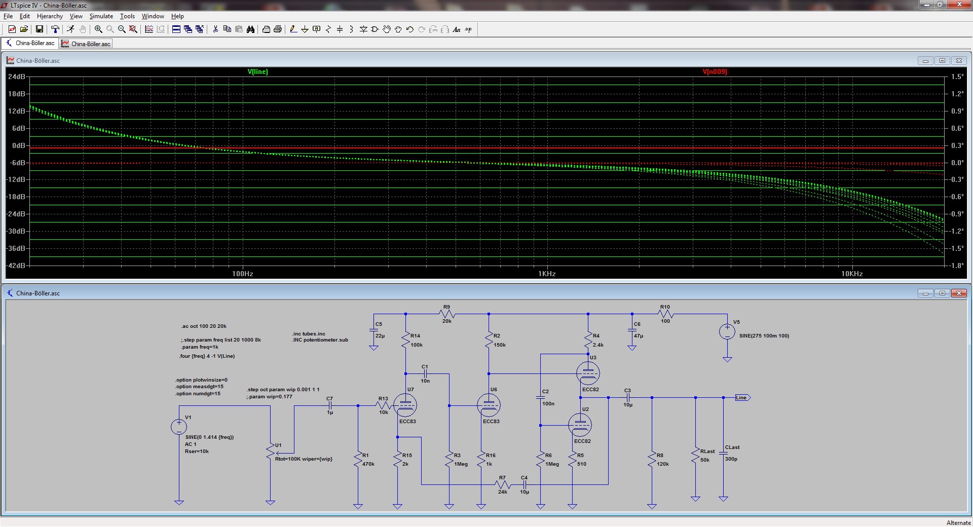Minimize the schematic sub-window

pos(925,293)
